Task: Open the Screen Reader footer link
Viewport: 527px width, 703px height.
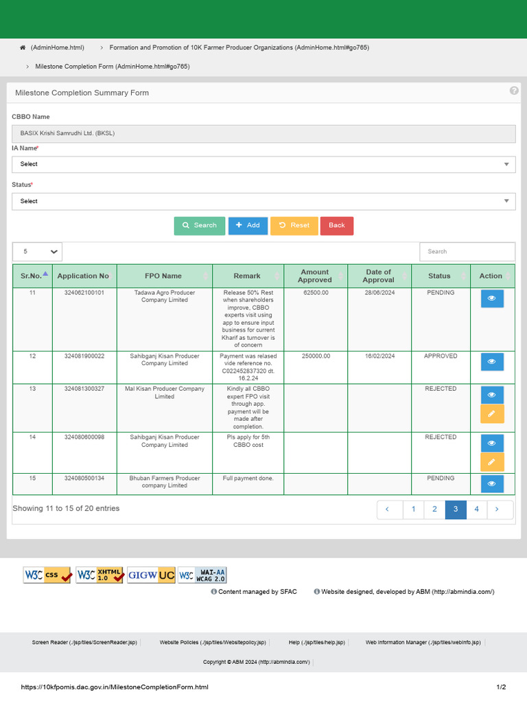Action: 84,643
